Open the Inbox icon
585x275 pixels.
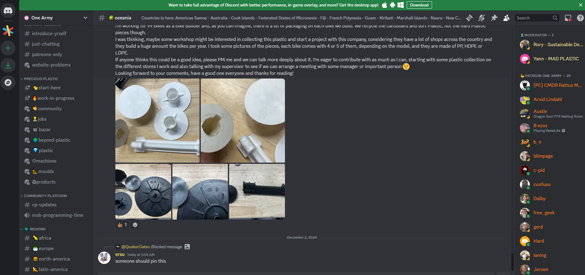point(568,18)
